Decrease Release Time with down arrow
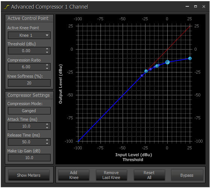This screenshot has width=210, height=188. click(47, 143)
